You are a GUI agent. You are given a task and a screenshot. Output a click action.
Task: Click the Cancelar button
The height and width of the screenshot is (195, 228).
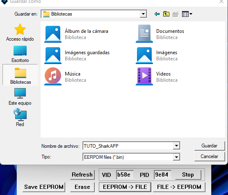[x=210, y=156]
